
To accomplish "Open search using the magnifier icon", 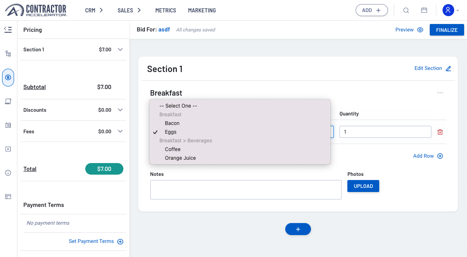I will [406, 10].
